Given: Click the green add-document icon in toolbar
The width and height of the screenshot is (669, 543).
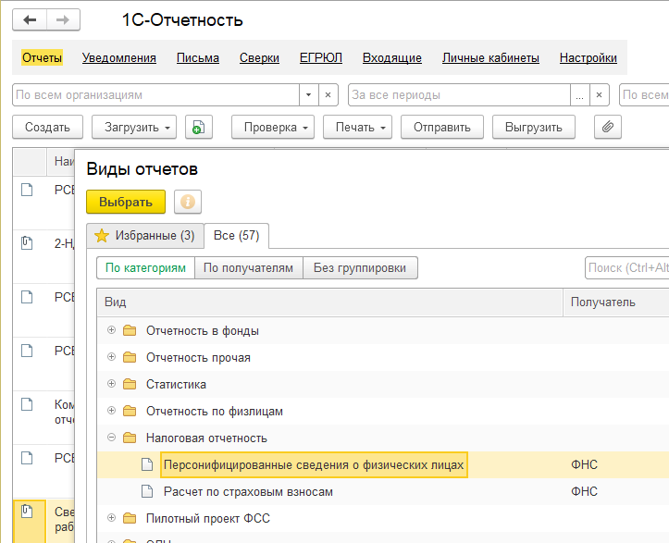Looking at the screenshot, I should click(x=198, y=127).
